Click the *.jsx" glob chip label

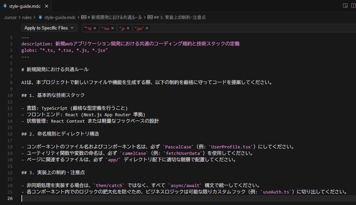[139, 28]
